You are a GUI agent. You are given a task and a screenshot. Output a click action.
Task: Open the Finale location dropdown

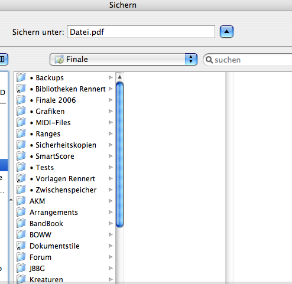pos(124,59)
